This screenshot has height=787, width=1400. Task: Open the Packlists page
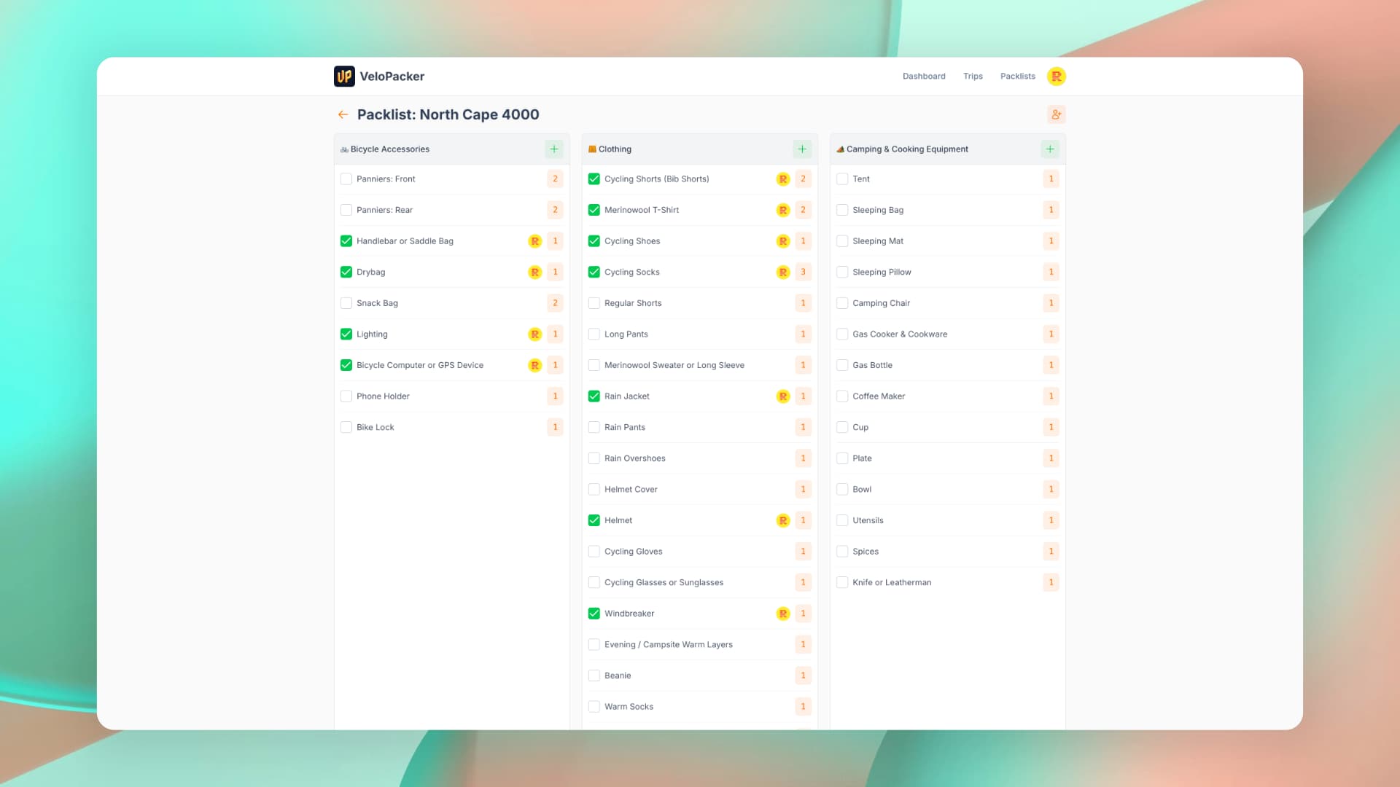tap(1018, 76)
